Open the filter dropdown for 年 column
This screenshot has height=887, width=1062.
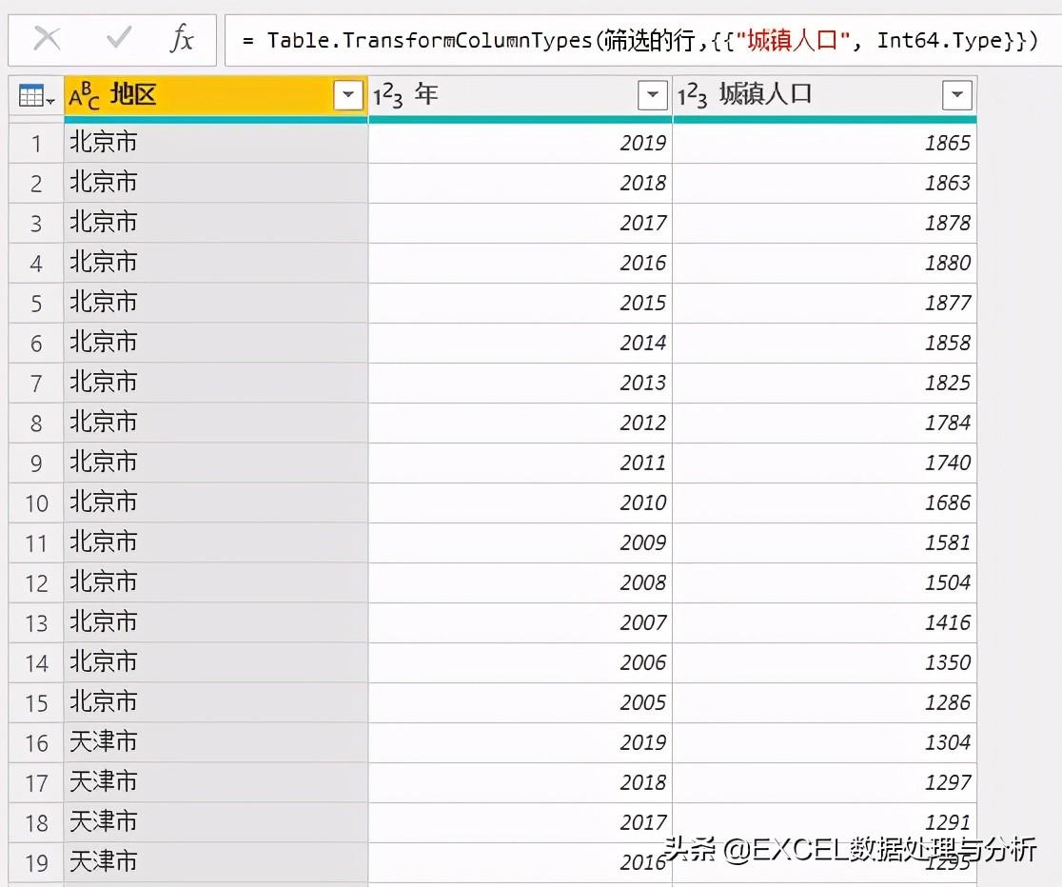pos(652,95)
